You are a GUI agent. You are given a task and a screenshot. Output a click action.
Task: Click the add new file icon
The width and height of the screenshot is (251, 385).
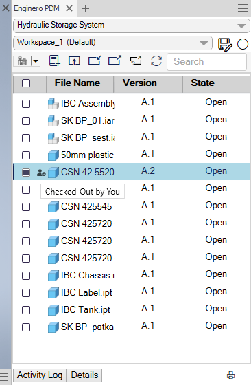[x=54, y=61]
